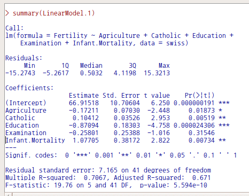Select the Education standard error 0.18303
The width and height of the screenshot is (249, 196).
point(127,126)
